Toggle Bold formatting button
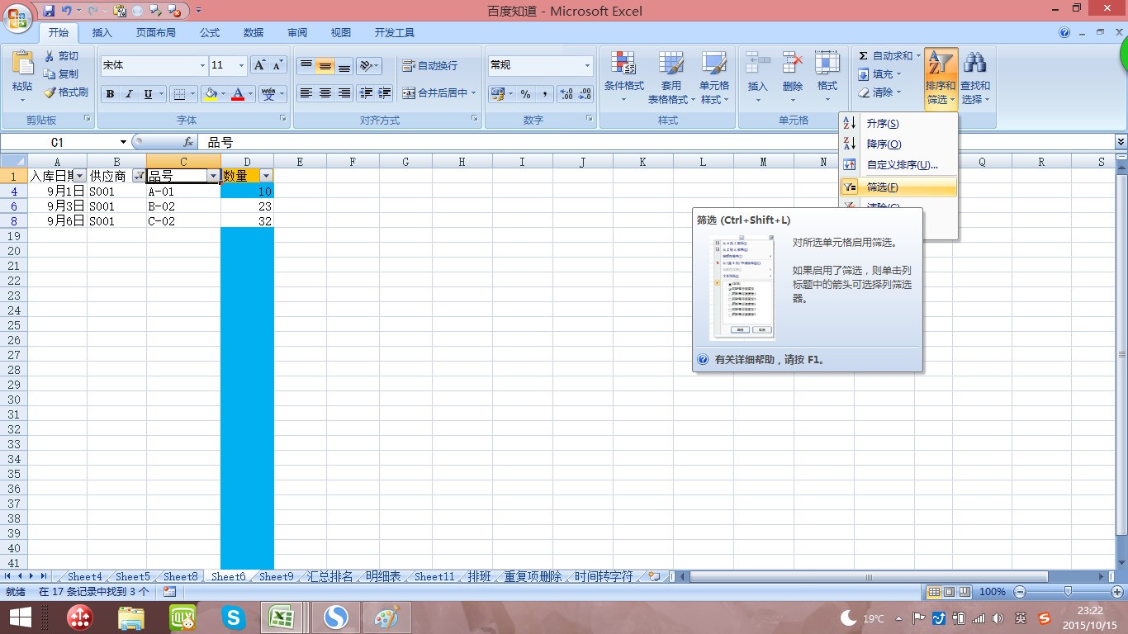The height and width of the screenshot is (634, 1128). pyautogui.click(x=110, y=94)
